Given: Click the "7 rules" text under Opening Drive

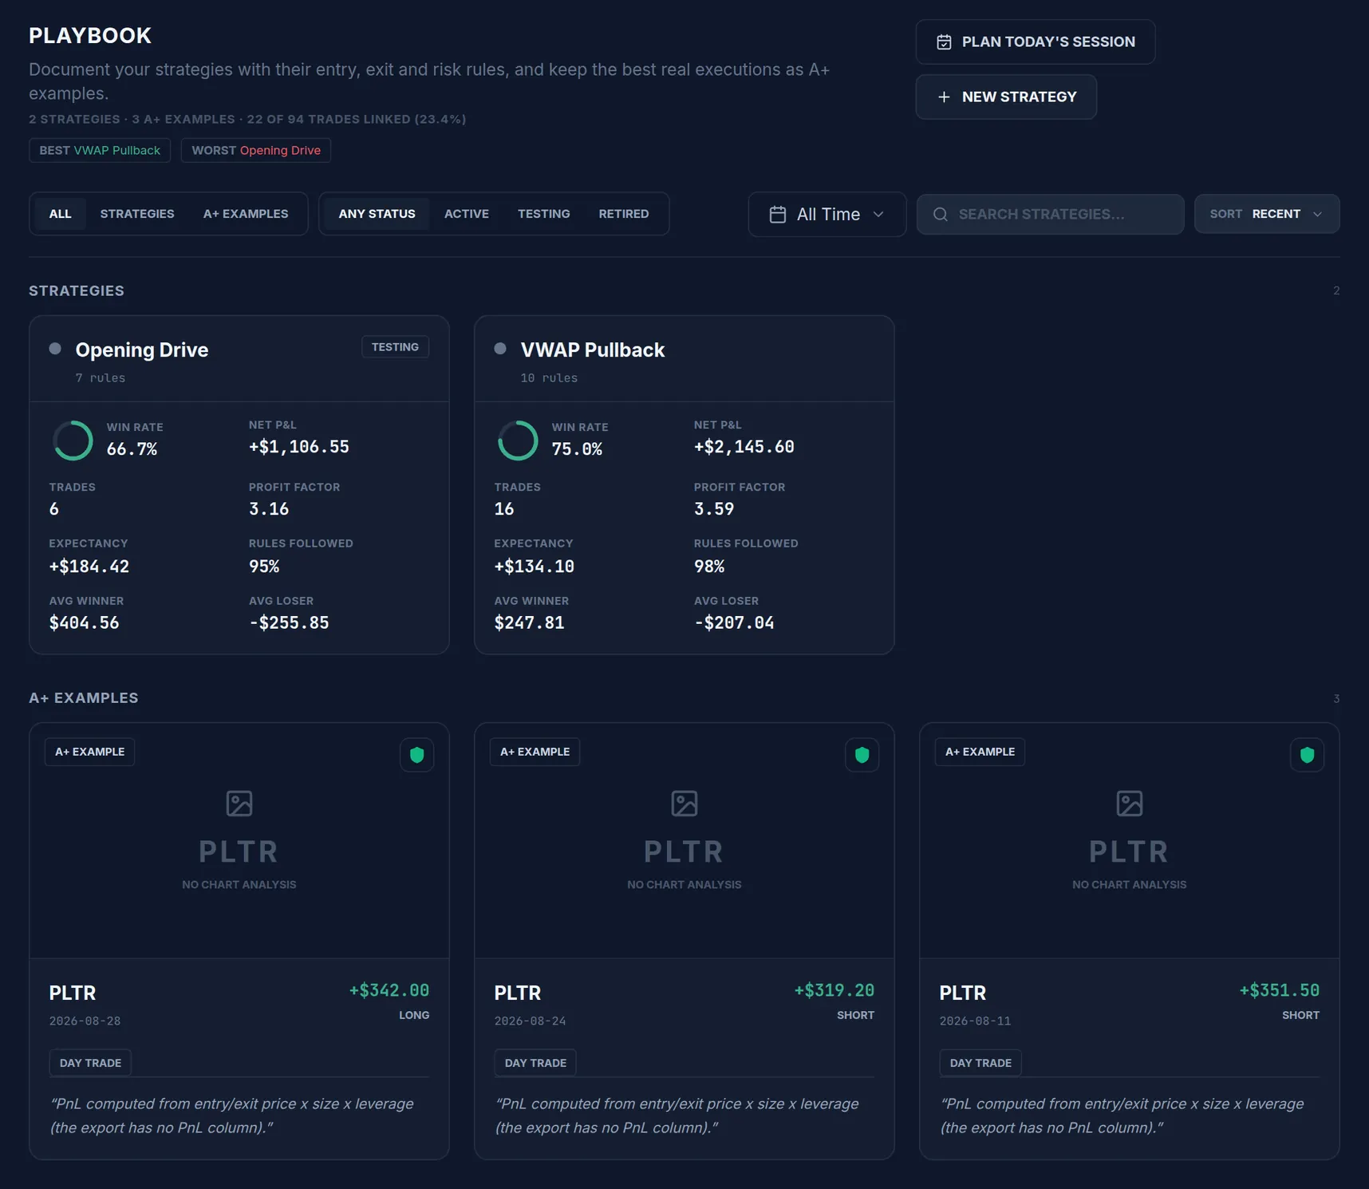Looking at the screenshot, I should click(101, 378).
